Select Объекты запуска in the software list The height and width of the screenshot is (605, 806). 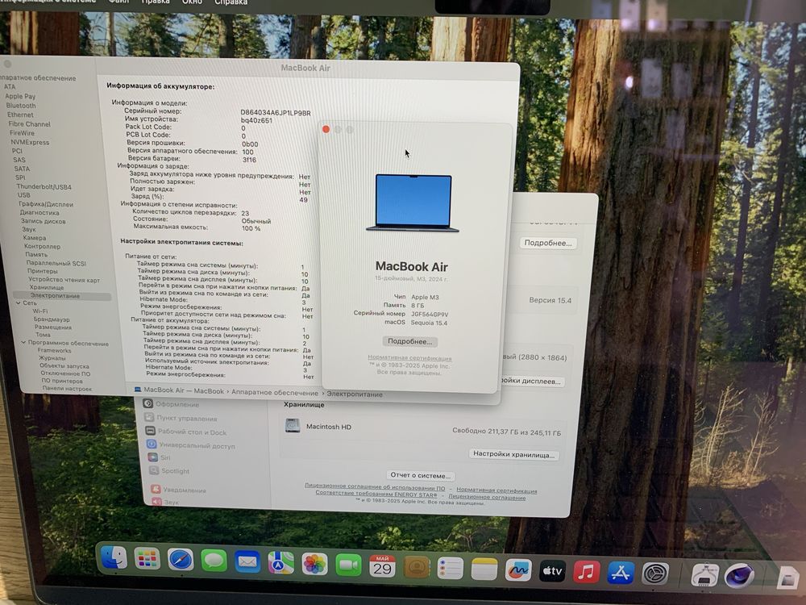[x=64, y=365]
